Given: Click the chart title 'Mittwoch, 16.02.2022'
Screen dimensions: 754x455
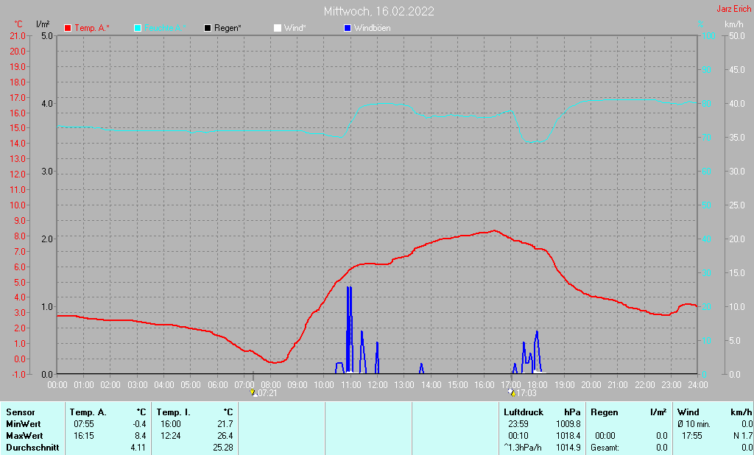Looking at the screenshot, I should tap(379, 11).
